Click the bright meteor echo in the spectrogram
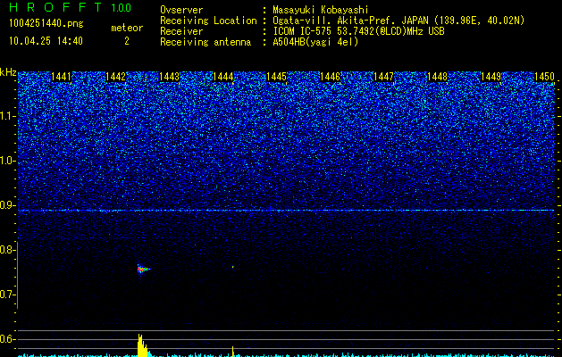Viewport: 562px width, 357px height. (x=143, y=269)
